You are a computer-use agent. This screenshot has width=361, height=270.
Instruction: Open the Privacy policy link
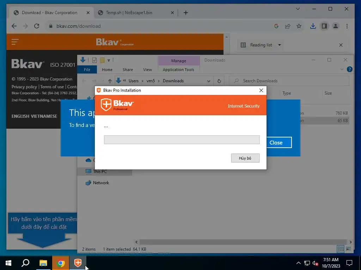pyautogui.click(x=24, y=87)
